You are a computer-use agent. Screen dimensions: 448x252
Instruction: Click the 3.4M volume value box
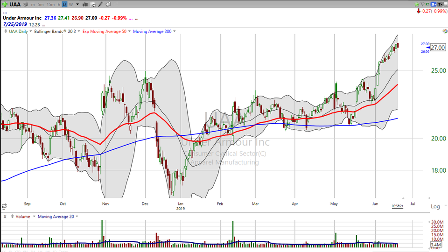(436, 245)
